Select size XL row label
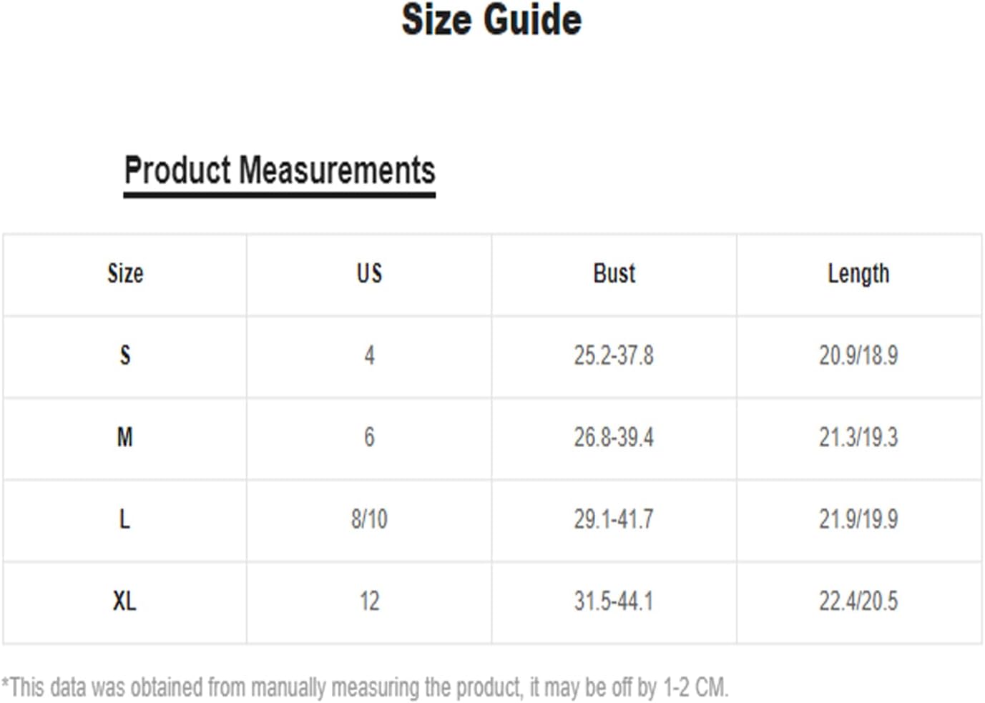Viewport: 985px width, 703px height. (x=125, y=601)
